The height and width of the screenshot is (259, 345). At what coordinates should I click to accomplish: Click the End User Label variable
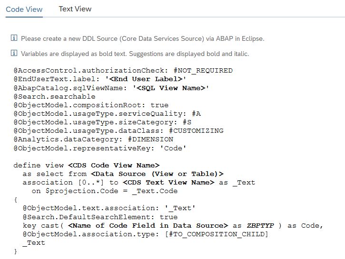click(146, 79)
